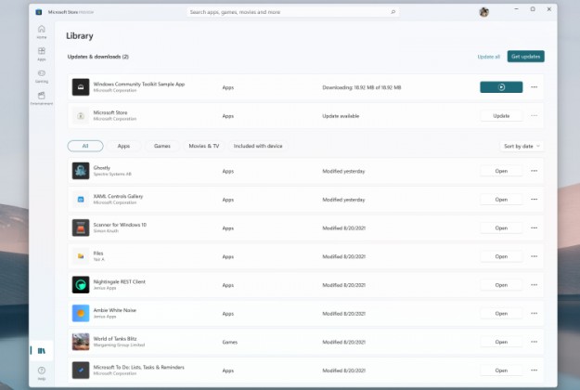580x390 pixels.
Task: Switch to the Apps filter chip
Action: 123,146
